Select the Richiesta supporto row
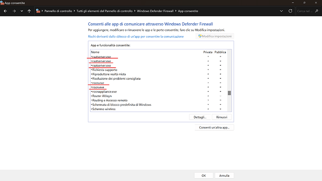 (x=159, y=70)
